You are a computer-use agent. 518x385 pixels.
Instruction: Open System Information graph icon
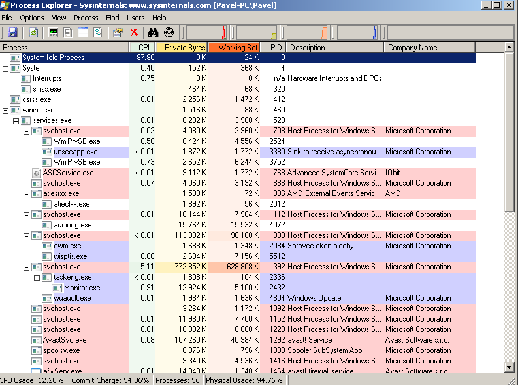coord(54,32)
